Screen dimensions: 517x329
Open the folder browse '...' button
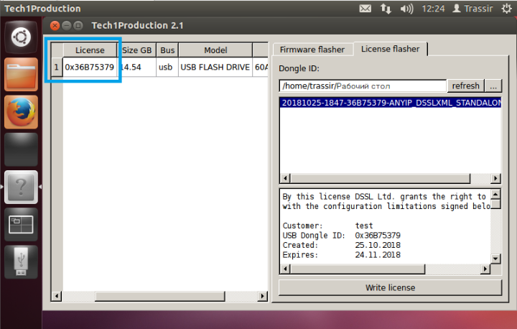(x=493, y=85)
